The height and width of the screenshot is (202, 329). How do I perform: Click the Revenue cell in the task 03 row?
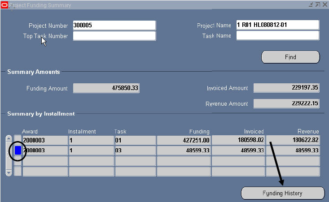pos(293,150)
